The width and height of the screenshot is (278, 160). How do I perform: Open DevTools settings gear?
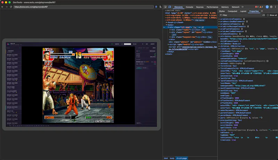coord(271,7)
